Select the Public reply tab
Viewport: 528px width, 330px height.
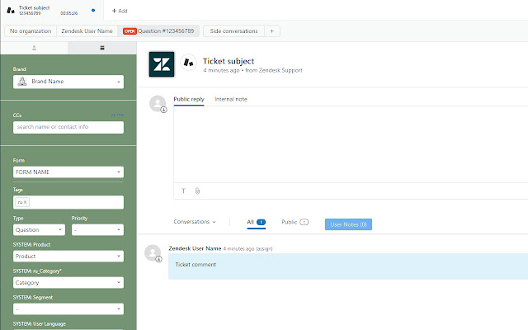click(189, 99)
